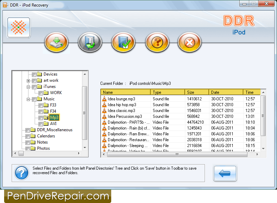Click the time value '13:01'
Viewport: 277px width, 203px height.
[x=250, y=116]
